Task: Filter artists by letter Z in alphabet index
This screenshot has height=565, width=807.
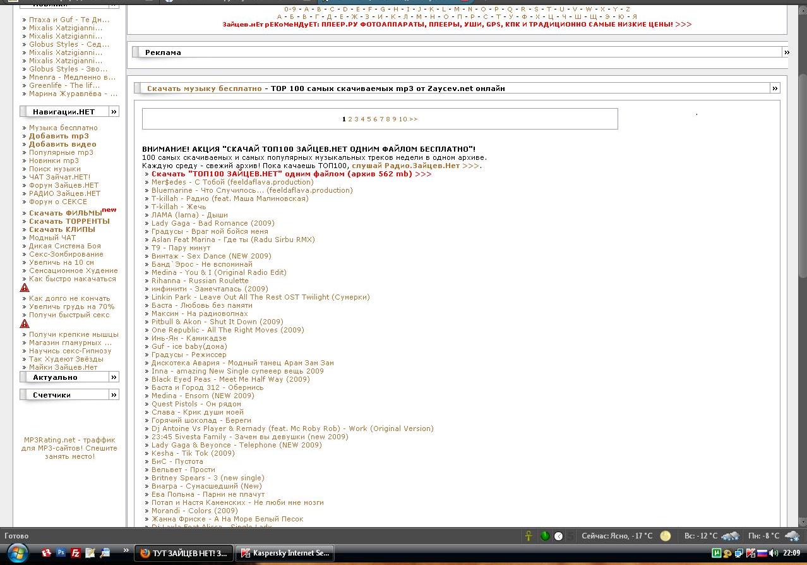Action: (628, 9)
